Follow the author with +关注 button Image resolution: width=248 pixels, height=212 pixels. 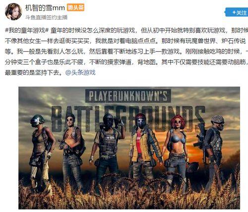(x=237, y=12)
